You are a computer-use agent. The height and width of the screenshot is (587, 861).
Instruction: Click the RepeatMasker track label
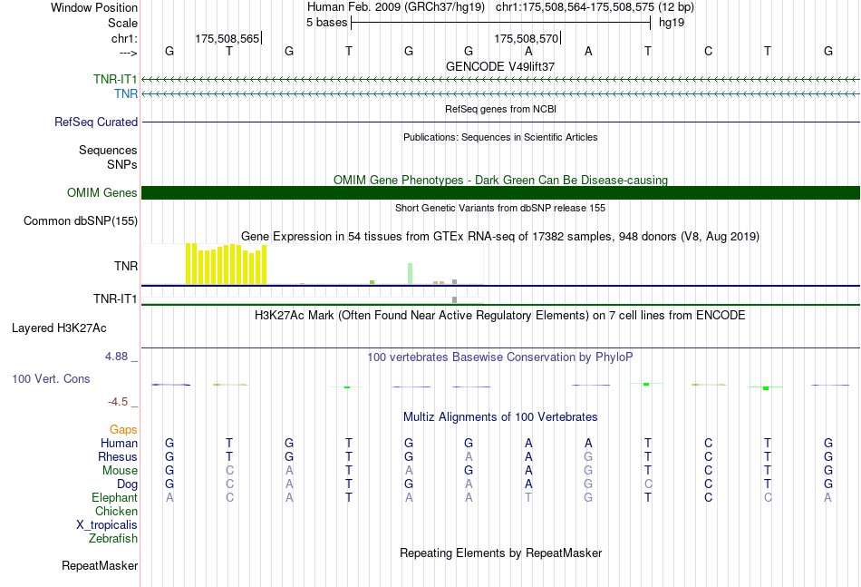coord(100,565)
